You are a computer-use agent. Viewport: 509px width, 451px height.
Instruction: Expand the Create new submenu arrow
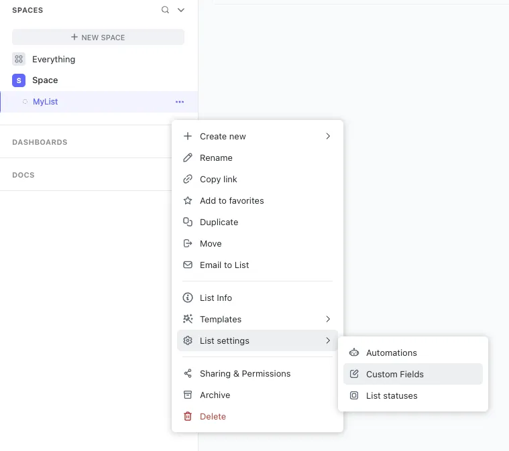(328, 136)
